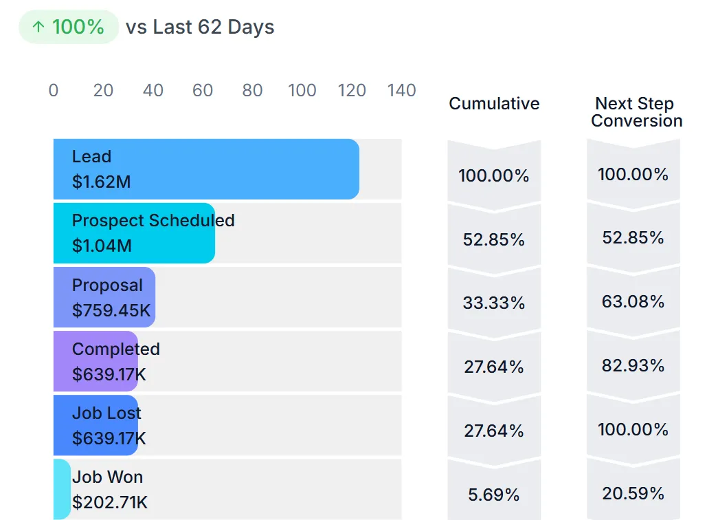The width and height of the screenshot is (718, 520).
Task: Click cumulative 52.85% chevron cell
Action: pos(494,239)
